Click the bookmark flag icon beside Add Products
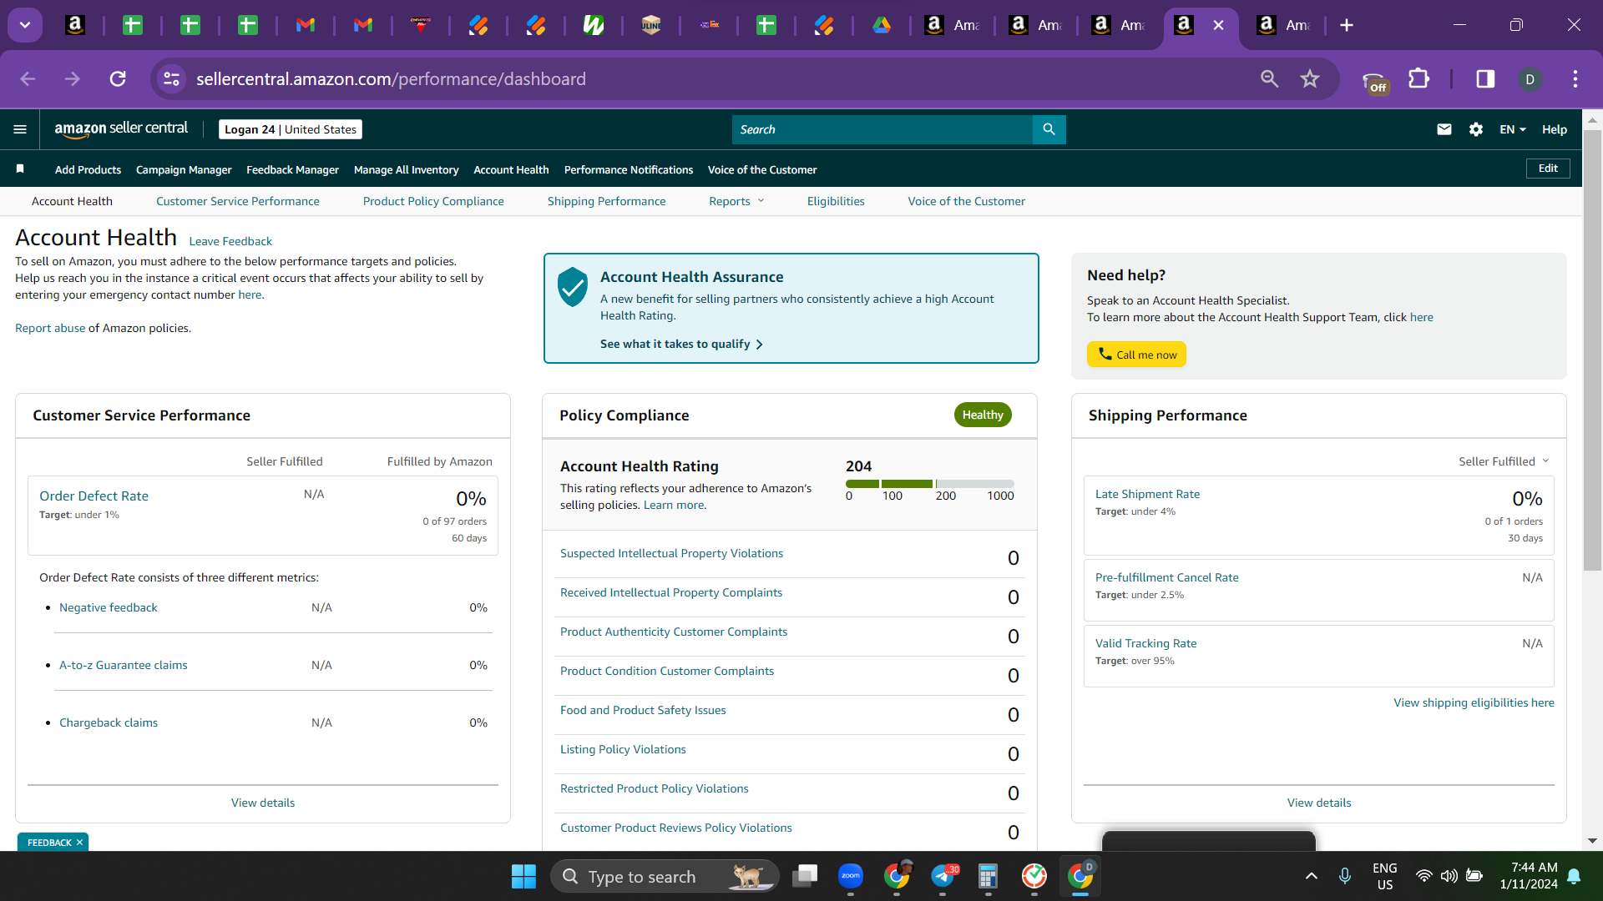The height and width of the screenshot is (901, 1603). click(20, 169)
